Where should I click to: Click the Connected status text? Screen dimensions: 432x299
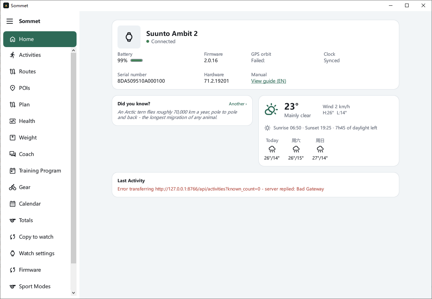pos(163,41)
